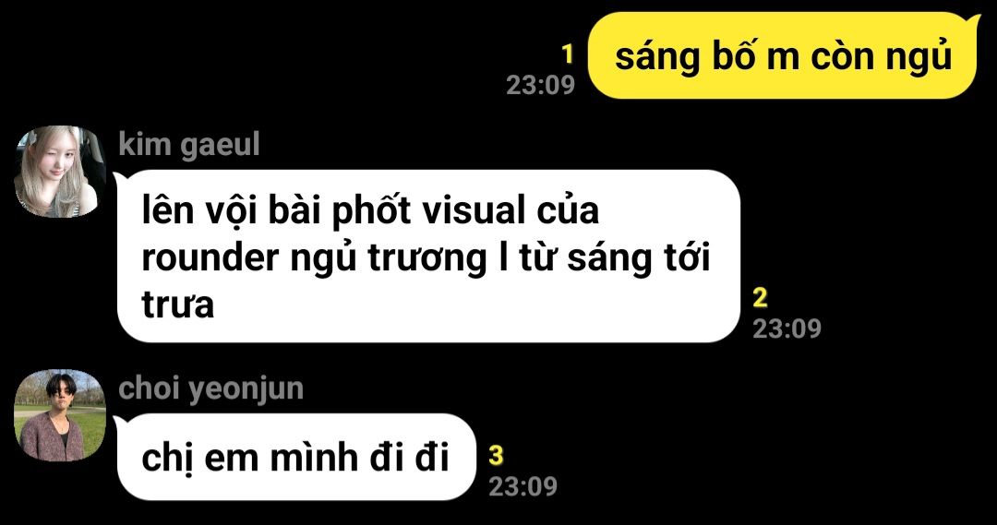
Task: Open kim gaeul's profile picture
Action: coord(60,172)
